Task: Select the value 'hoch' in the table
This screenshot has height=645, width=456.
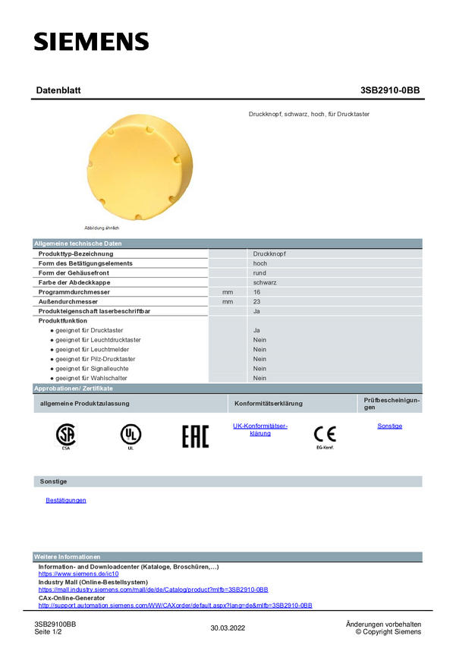Action: click(259, 263)
